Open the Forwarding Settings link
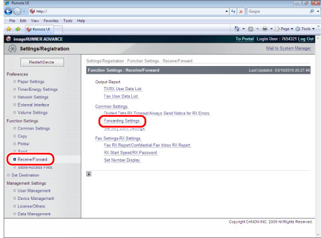The image size is (321, 238). click(x=122, y=121)
